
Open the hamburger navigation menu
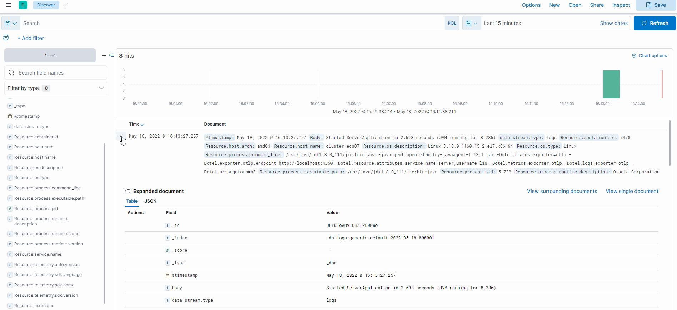pos(9,5)
